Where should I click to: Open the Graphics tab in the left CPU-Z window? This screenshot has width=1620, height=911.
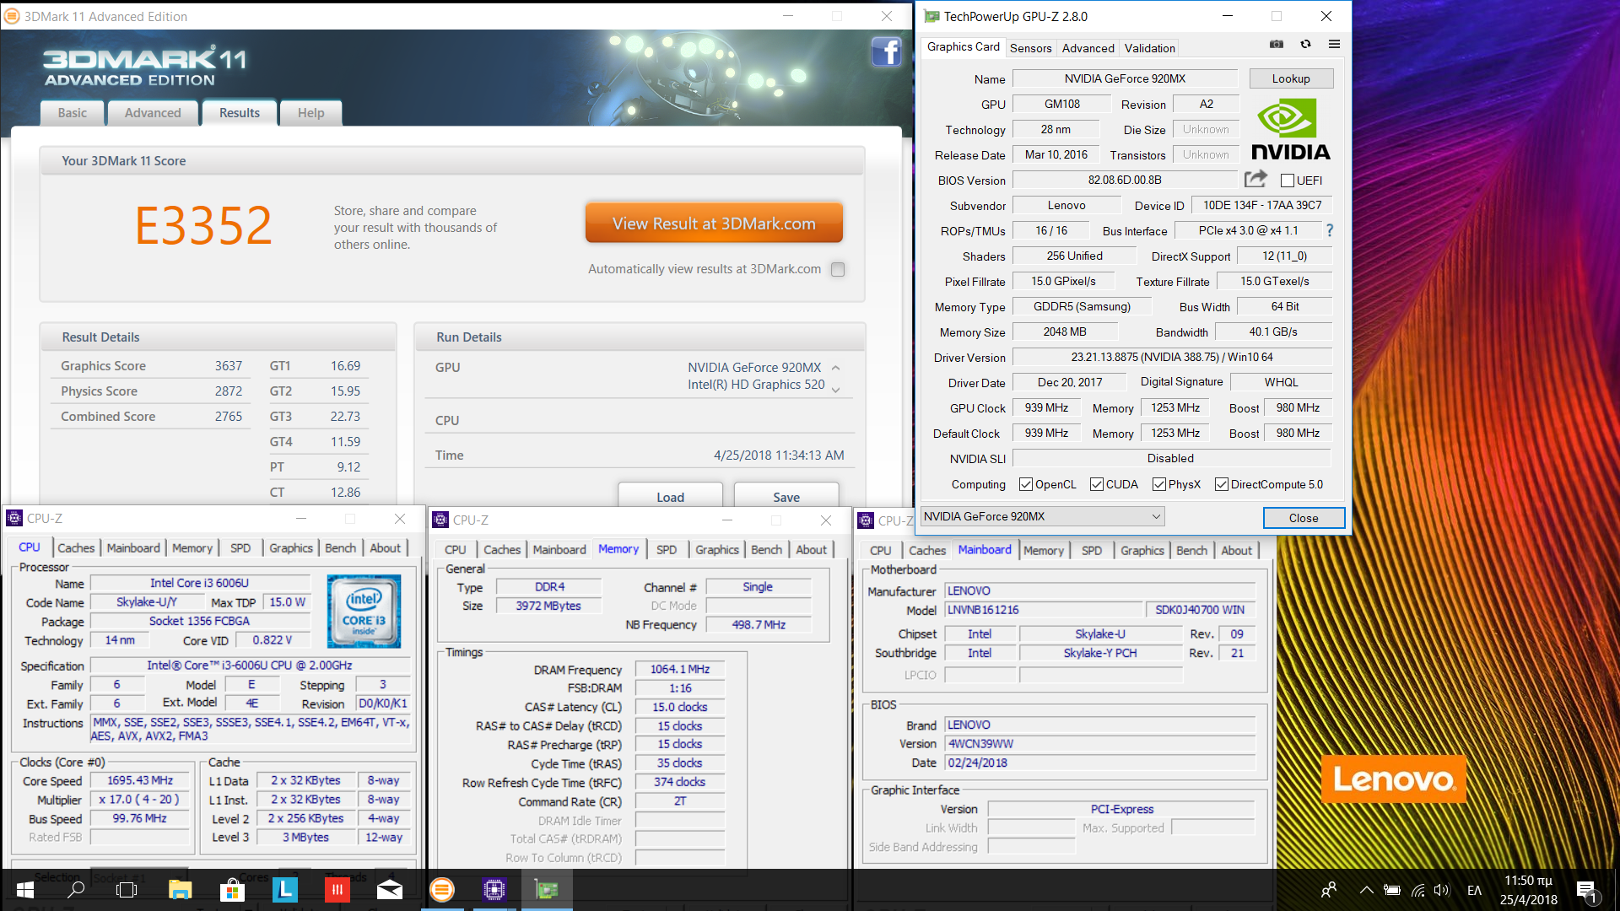click(x=291, y=548)
